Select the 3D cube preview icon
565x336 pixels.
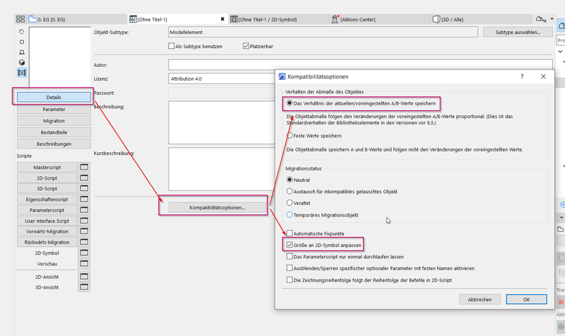tap(22, 62)
